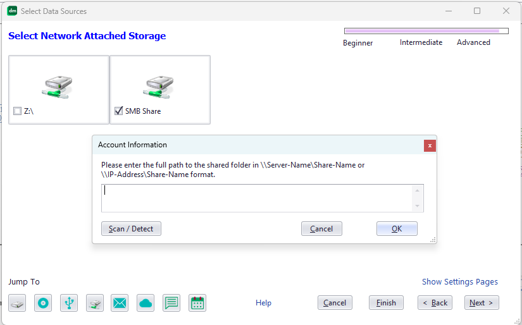Enable the Z:\ drive checkbox
The width and height of the screenshot is (522, 325).
(x=17, y=111)
